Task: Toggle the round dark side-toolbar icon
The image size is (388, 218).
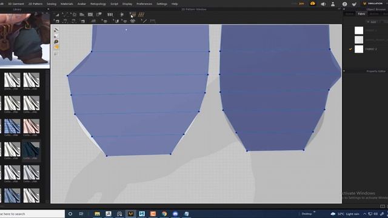Action: 56,42
